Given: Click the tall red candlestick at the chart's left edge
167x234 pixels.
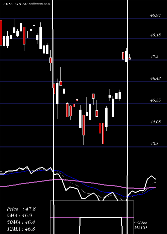Looking at the screenshot, I should (1, 33).
